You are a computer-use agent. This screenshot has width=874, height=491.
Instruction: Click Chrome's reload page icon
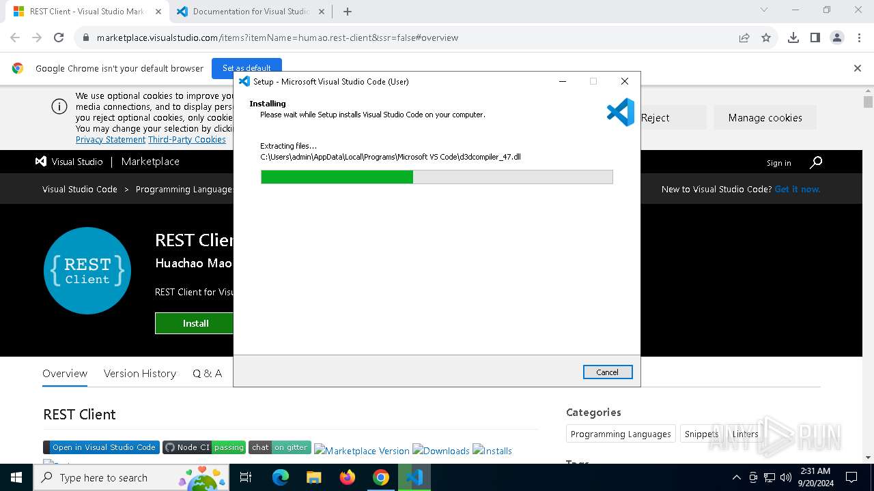click(59, 38)
